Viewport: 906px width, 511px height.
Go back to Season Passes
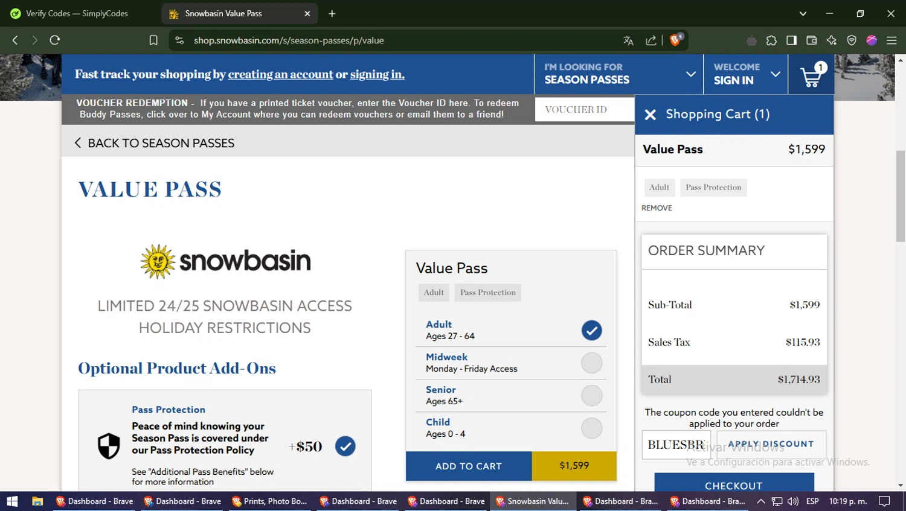pyautogui.click(x=155, y=143)
